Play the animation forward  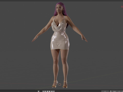click(49, 91)
